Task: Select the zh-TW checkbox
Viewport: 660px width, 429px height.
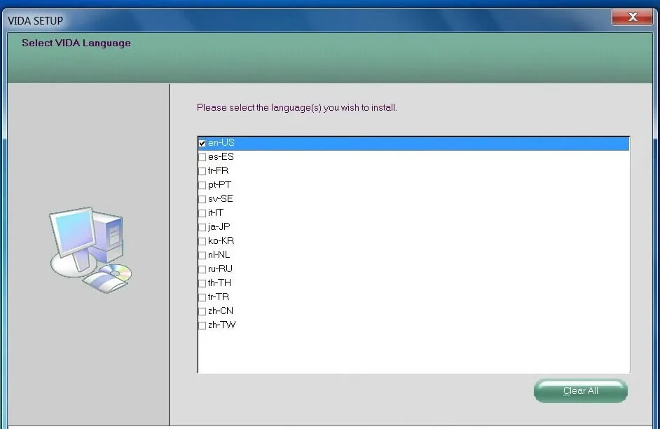Action: tap(202, 325)
